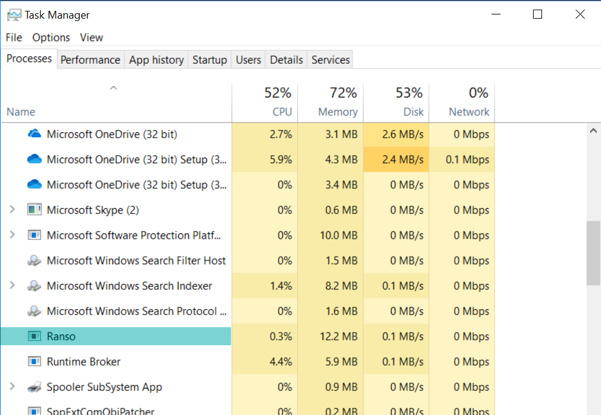Click the Microsoft OneDrive (32 bit) cloud icon
This screenshot has width=601, height=415.
click(34, 134)
